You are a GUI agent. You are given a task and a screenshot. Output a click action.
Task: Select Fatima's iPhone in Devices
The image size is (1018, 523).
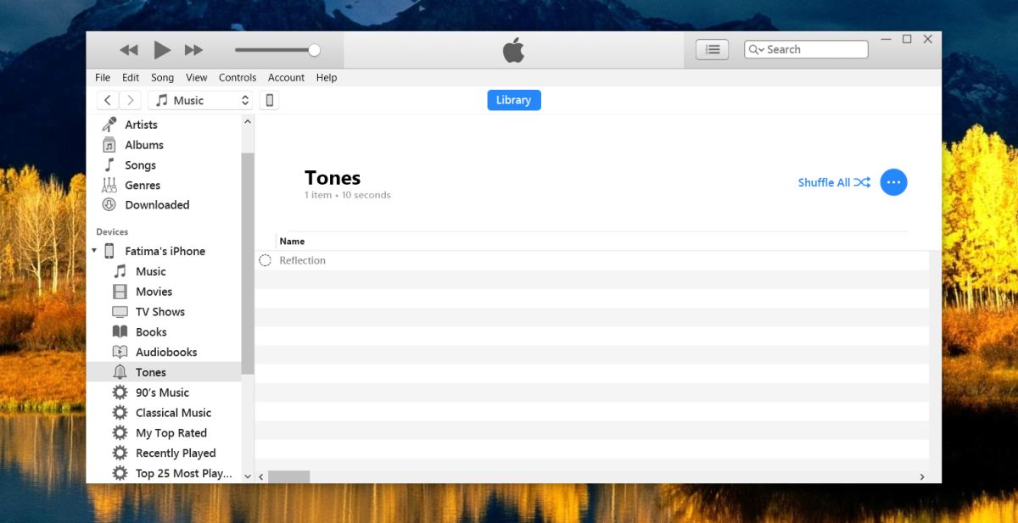pyautogui.click(x=165, y=251)
